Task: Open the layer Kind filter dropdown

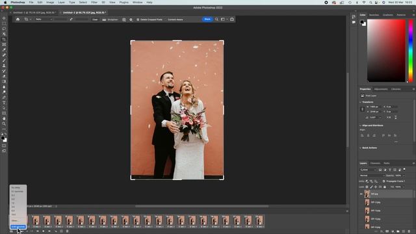Action: click(368, 170)
